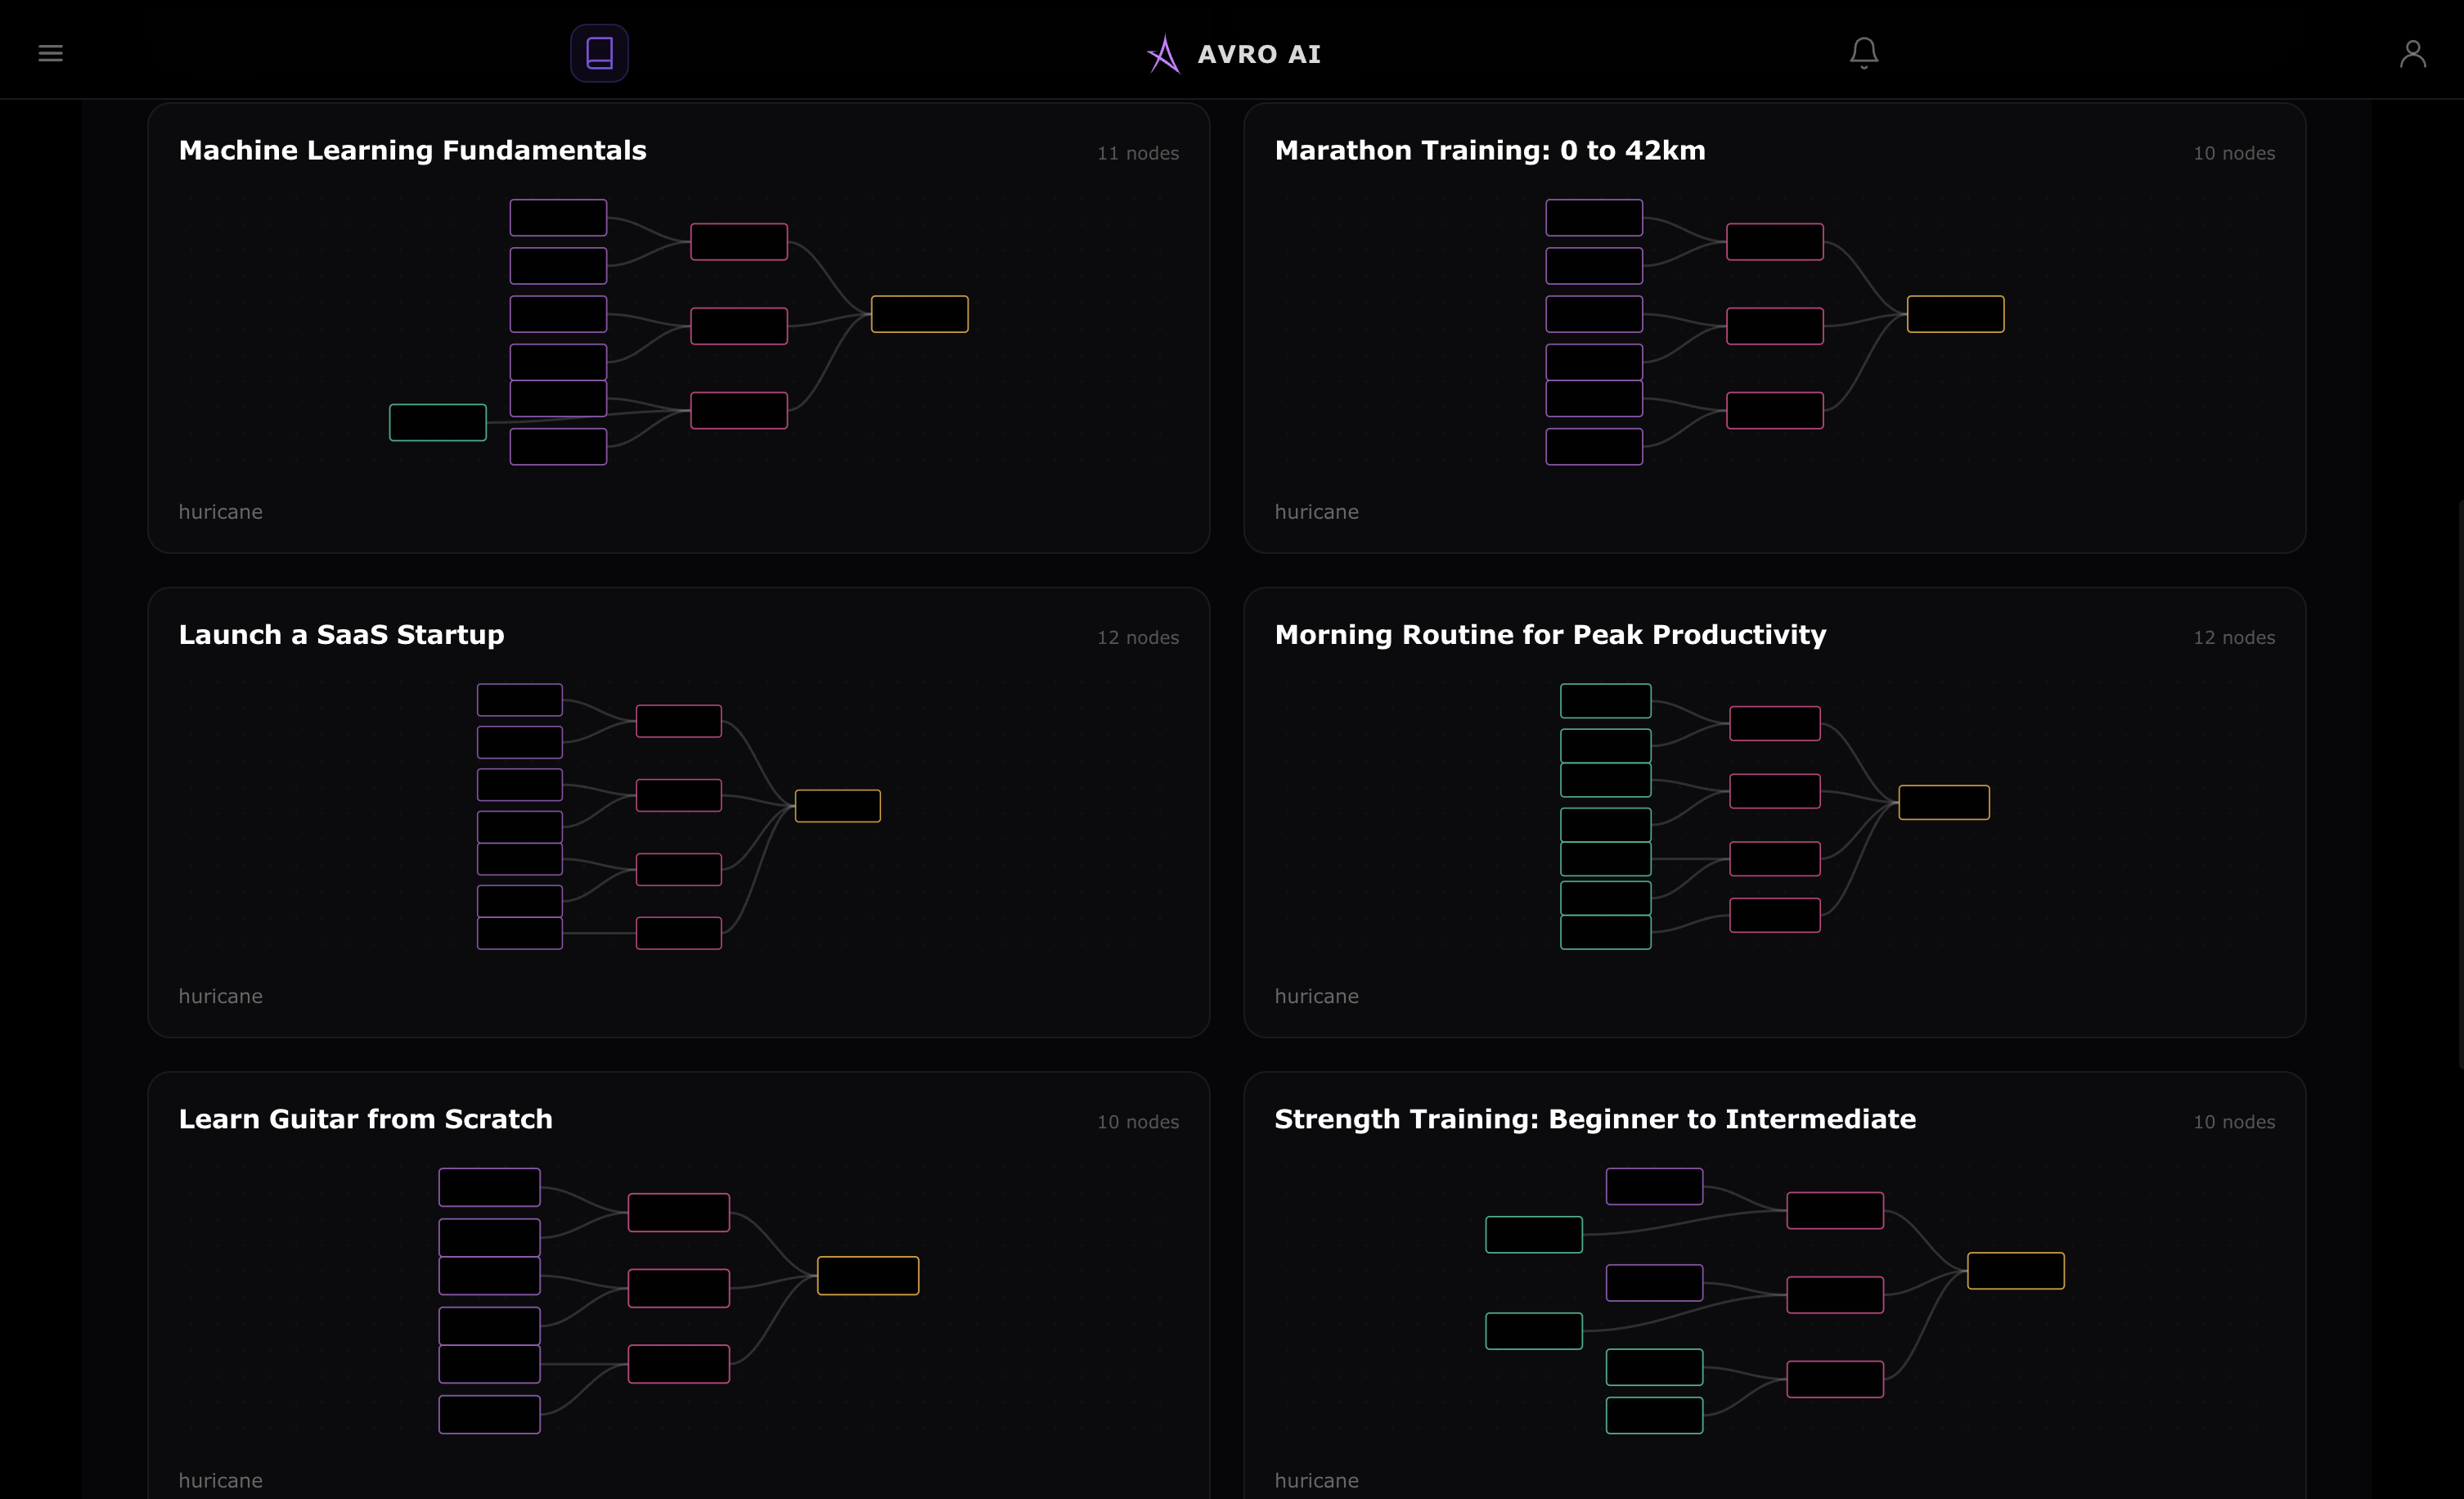
Task: Click yellow goal node in Marathon Training graph
Action: click(1955, 314)
